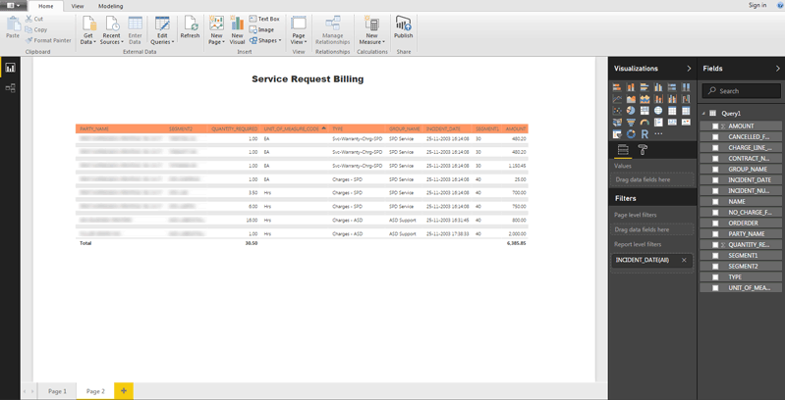This screenshot has height=400, width=785.
Task: Open the Edit Queries dropdown
Action: tap(162, 30)
